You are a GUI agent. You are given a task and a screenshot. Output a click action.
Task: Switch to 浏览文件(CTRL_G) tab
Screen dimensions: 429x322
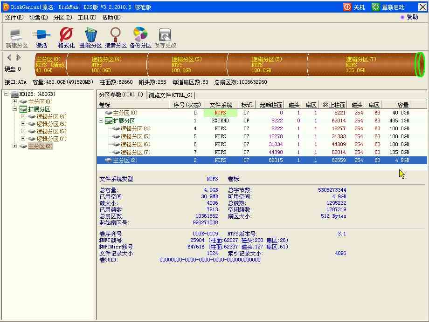[171, 95]
